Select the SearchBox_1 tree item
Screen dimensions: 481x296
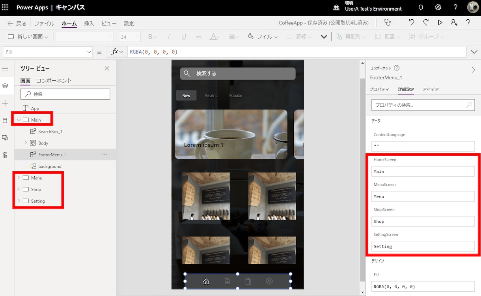click(x=50, y=131)
